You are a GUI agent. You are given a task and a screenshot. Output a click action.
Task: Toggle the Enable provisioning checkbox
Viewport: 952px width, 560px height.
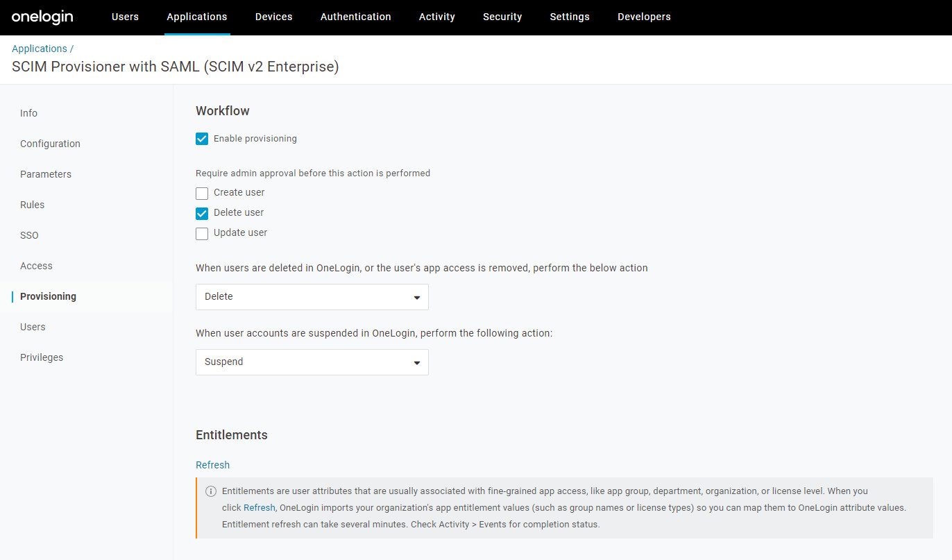pos(201,139)
